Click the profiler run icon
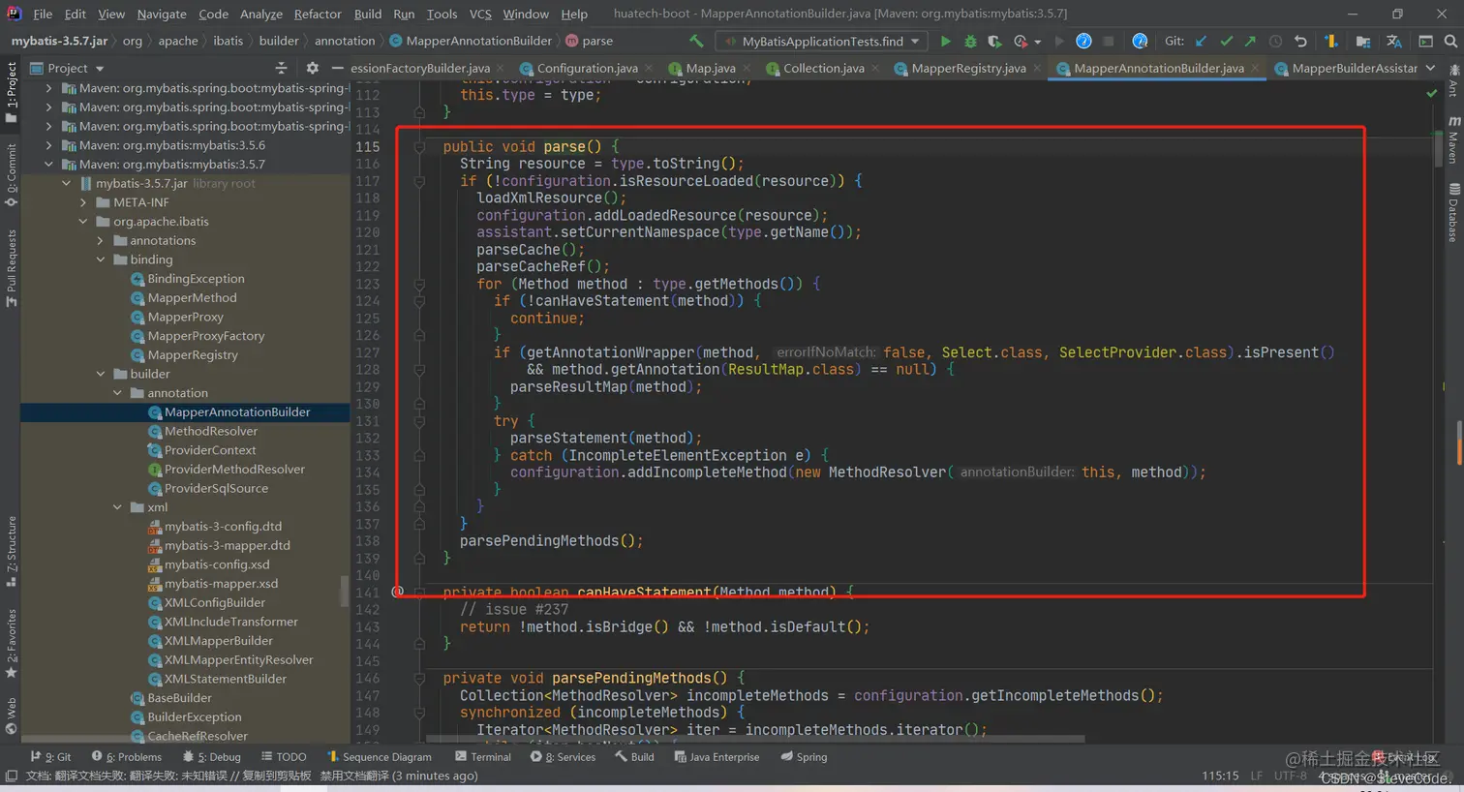 pyautogui.click(x=1021, y=41)
